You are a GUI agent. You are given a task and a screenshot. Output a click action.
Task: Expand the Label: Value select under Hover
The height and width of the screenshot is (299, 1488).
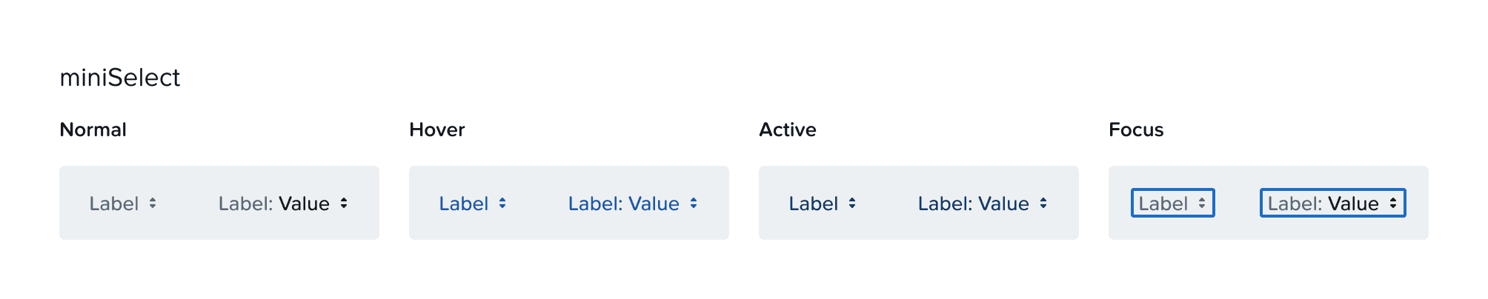(623, 204)
